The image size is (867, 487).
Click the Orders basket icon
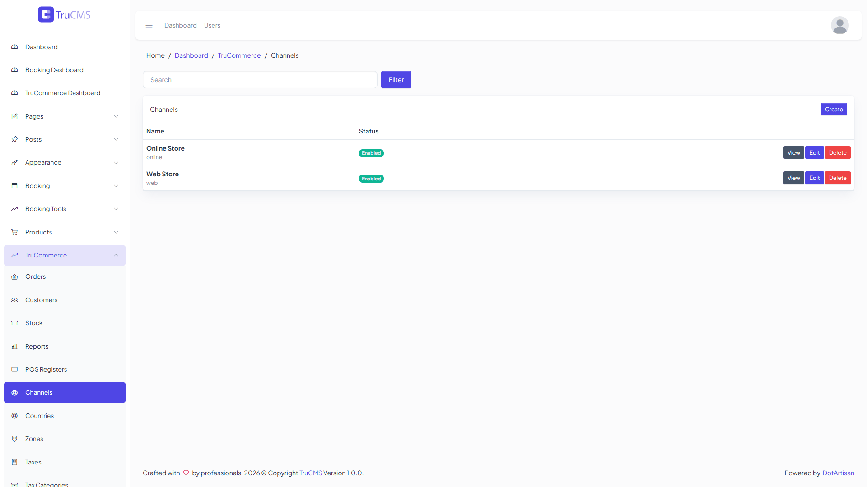click(14, 276)
